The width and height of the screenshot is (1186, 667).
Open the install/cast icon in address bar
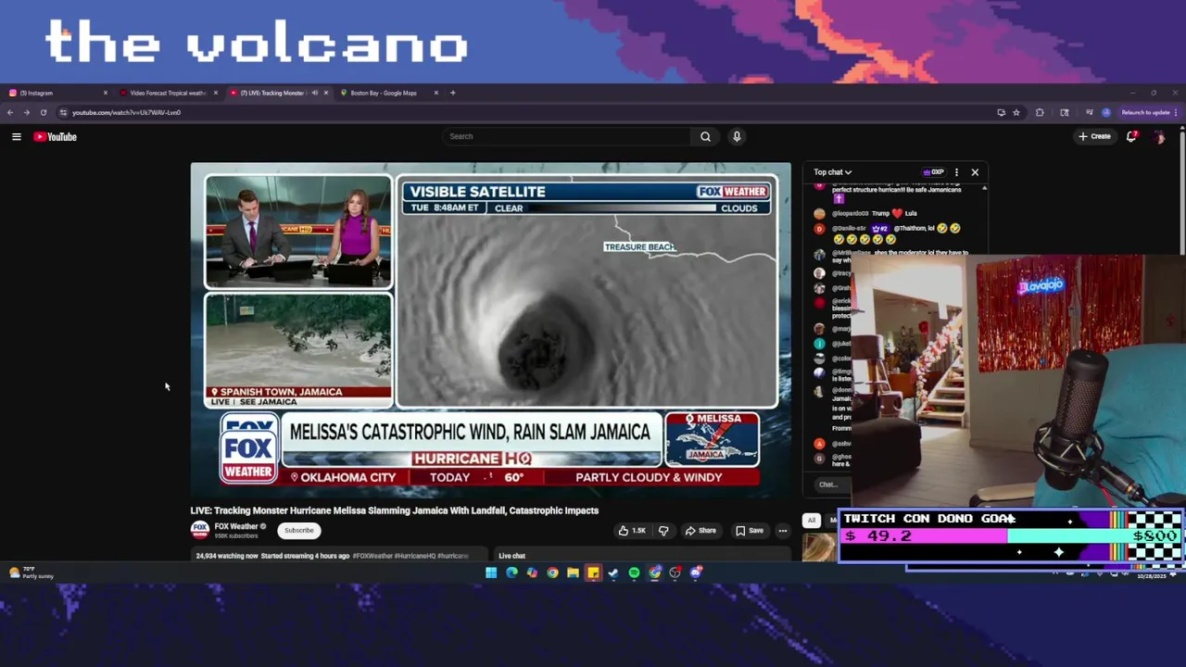point(1001,112)
